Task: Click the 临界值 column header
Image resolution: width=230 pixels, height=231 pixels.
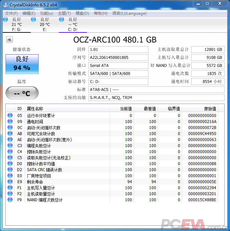Action: pyautogui.click(x=170, y=109)
